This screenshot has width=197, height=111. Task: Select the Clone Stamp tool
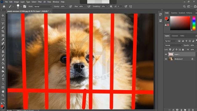tap(3, 51)
